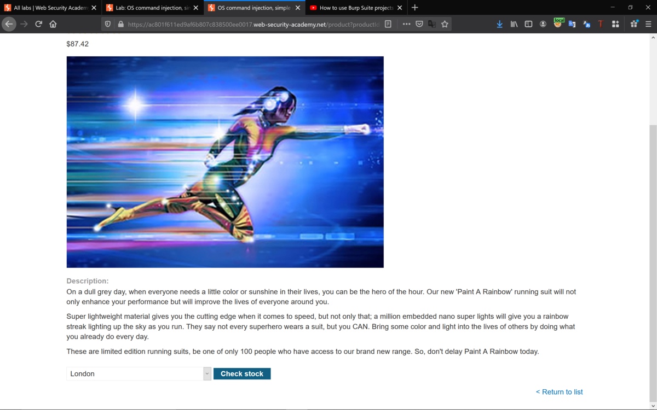Viewport: 657px width, 410px height.
Task: Click the translate page icon in address bar
Action: pos(432,24)
